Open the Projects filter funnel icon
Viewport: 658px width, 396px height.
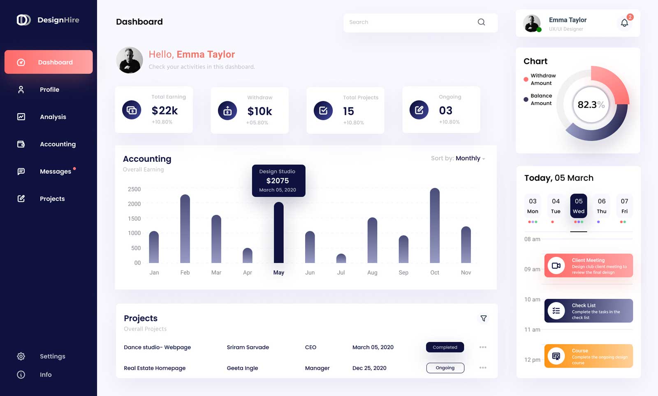(484, 319)
